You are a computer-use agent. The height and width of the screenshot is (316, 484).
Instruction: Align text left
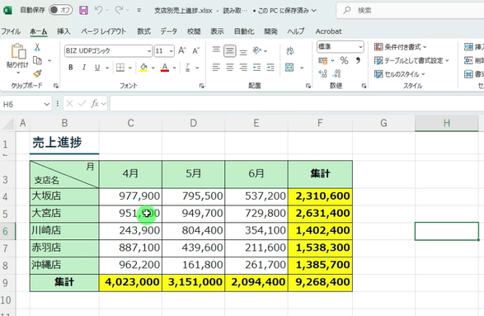(216, 68)
